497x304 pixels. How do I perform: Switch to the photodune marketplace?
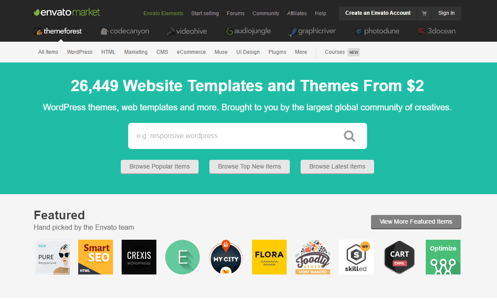point(377,31)
